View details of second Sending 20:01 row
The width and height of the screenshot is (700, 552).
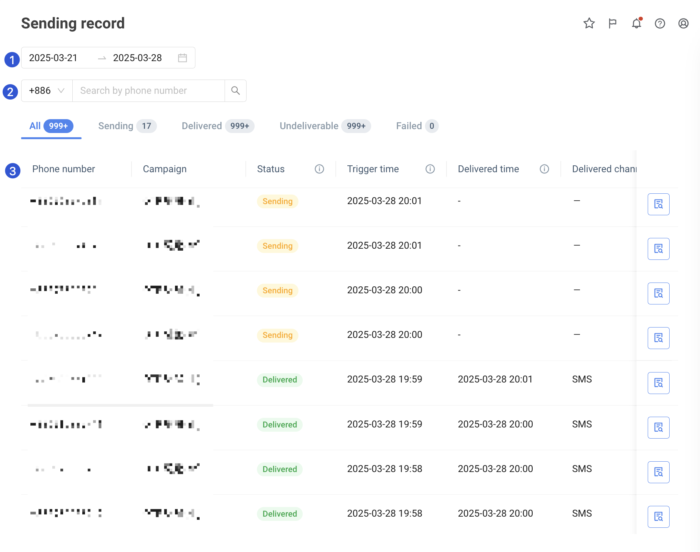[658, 249]
